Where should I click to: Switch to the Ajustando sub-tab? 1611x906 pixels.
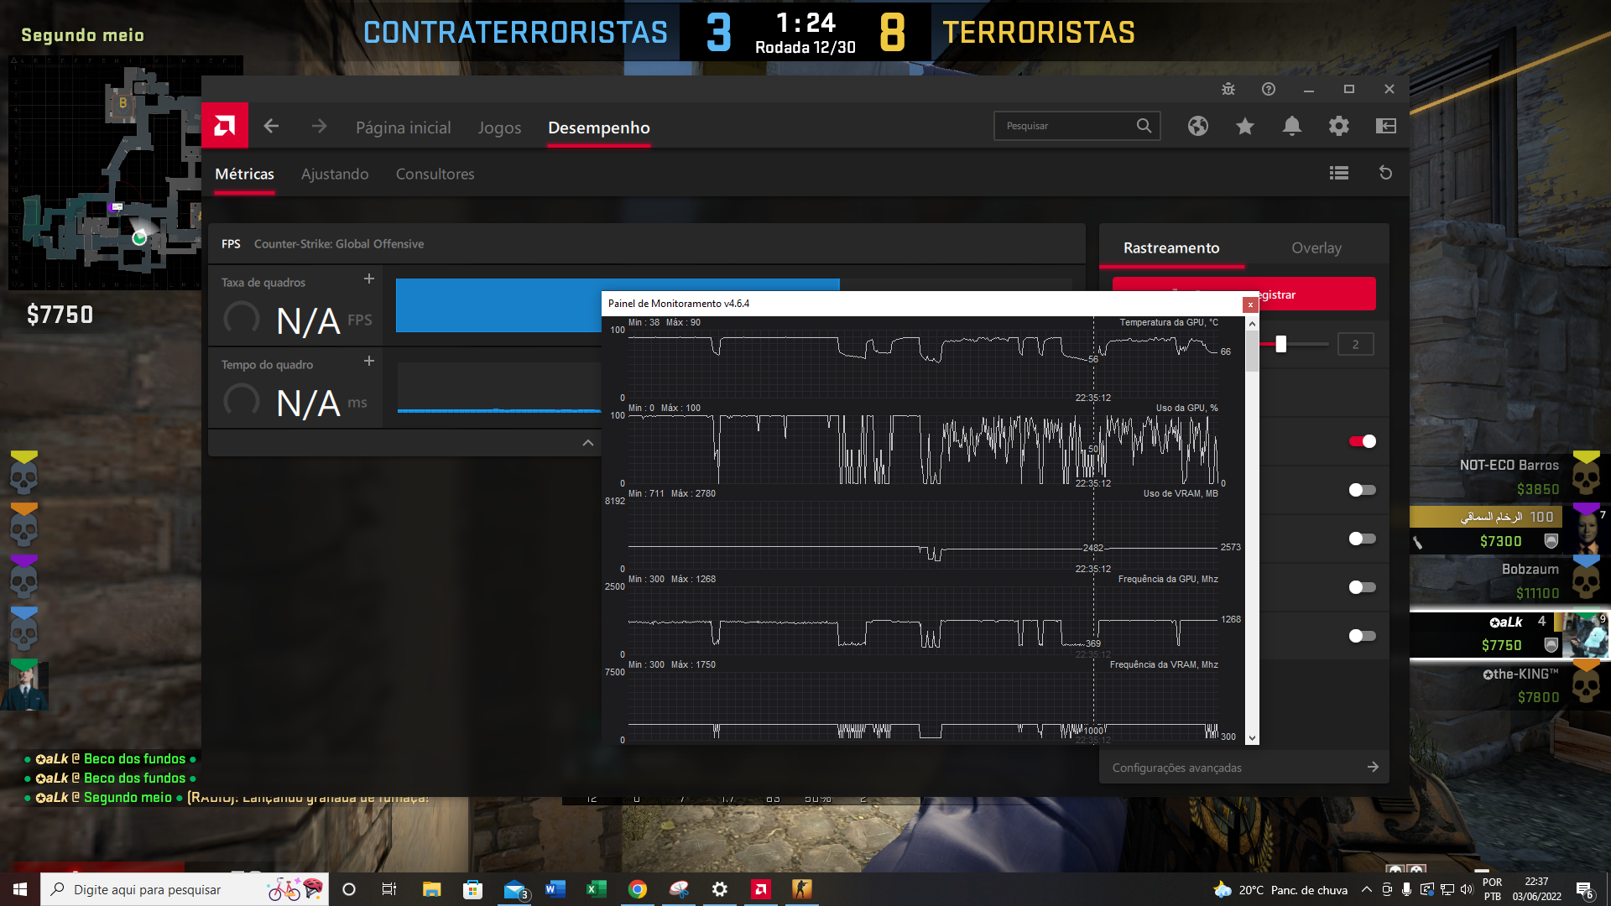click(x=335, y=174)
